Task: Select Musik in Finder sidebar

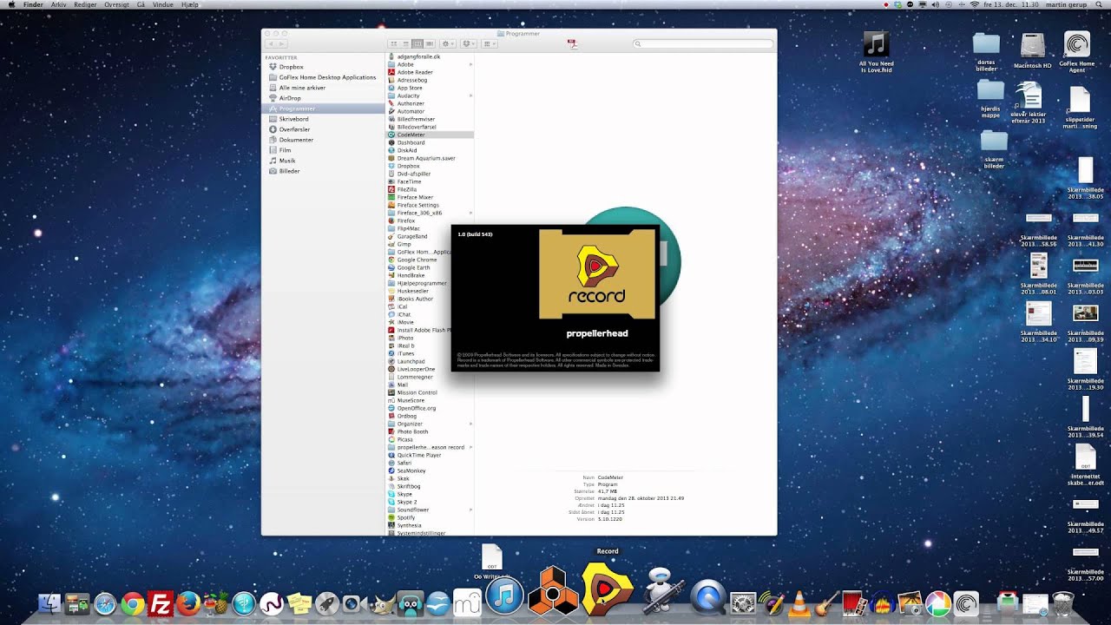Action: (286, 161)
